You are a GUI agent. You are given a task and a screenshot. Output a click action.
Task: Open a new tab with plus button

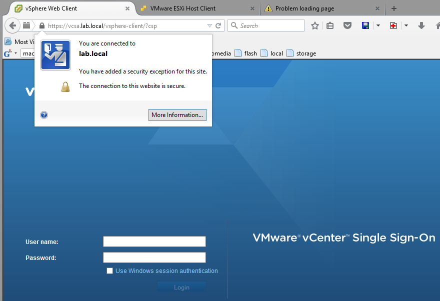(393, 8)
